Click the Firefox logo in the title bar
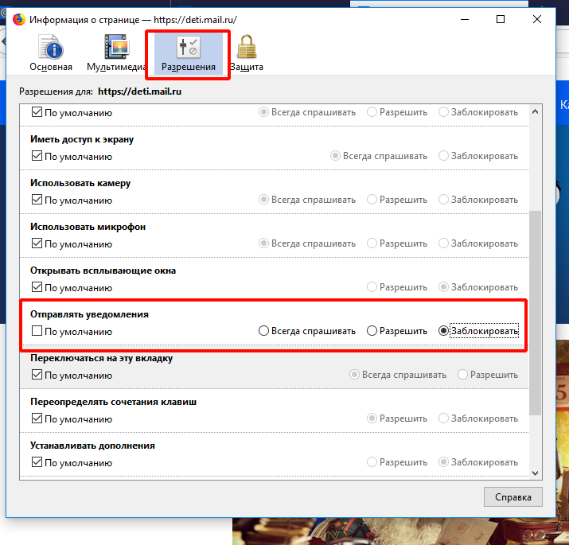This screenshot has height=545, width=569. pyautogui.click(x=19, y=19)
